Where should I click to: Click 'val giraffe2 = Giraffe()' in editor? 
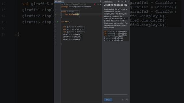pos(74,29)
